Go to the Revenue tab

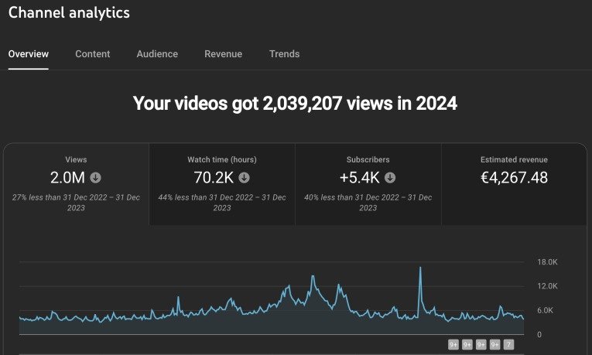click(x=223, y=54)
